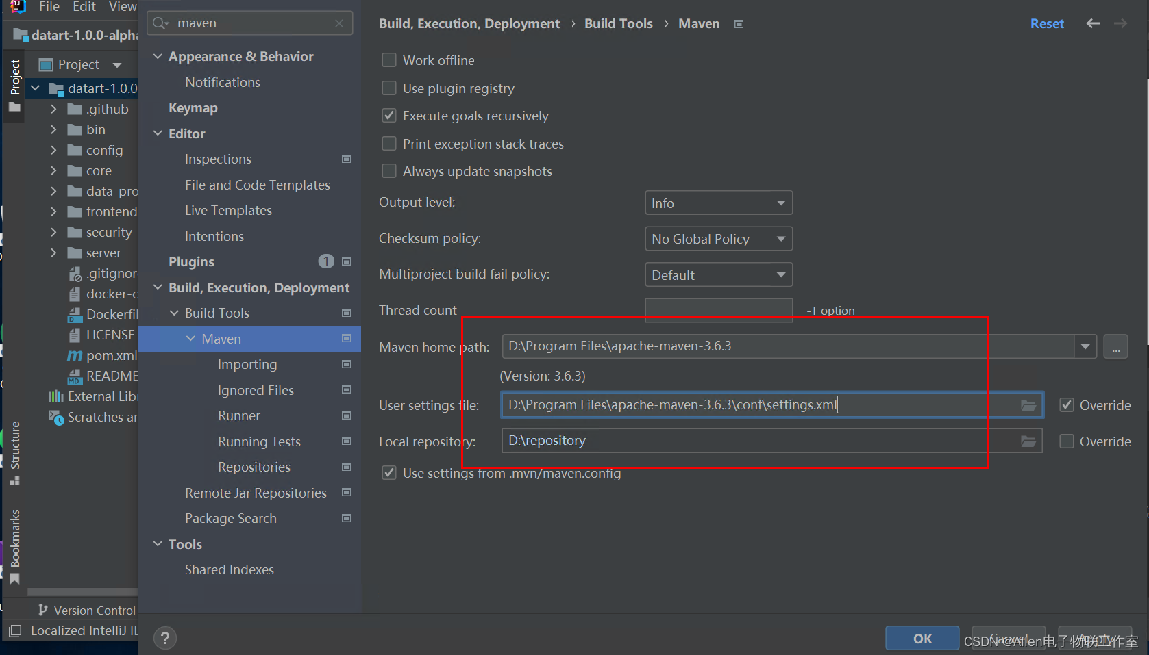Select the LICENSE file in project tree
Image resolution: width=1149 pixels, height=655 pixels.
(x=101, y=335)
